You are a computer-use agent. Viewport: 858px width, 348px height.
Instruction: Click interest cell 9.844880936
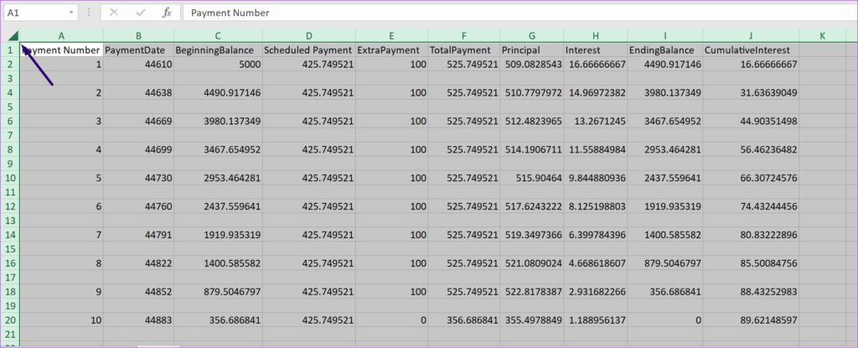pos(596,178)
